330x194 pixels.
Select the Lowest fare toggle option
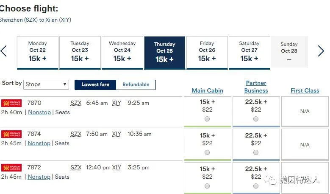pyautogui.click(x=95, y=85)
